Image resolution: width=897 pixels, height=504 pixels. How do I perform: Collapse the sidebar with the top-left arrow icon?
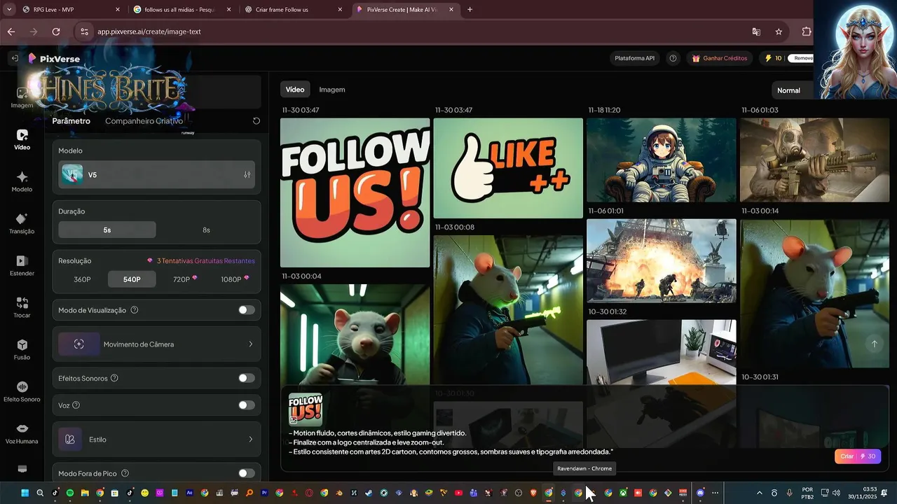tap(14, 58)
